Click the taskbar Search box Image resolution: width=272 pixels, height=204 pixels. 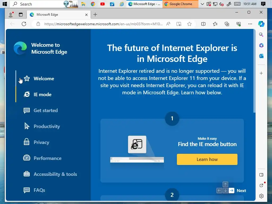(x=44, y=4)
